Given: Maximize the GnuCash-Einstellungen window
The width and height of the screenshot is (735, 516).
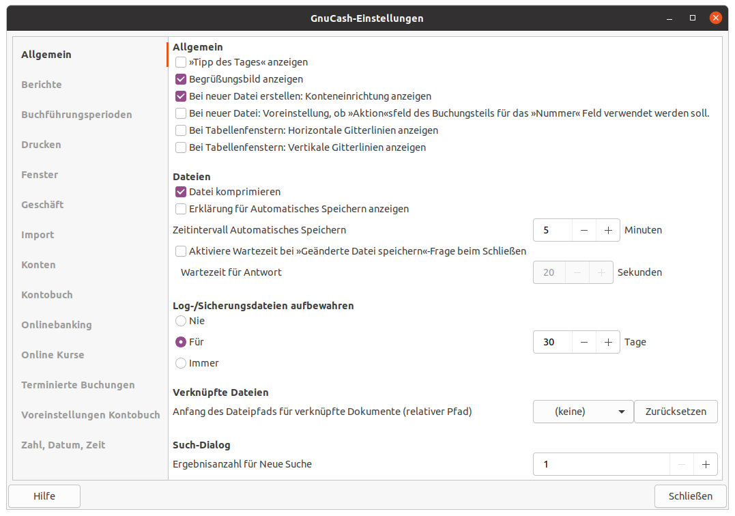Looking at the screenshot, I should tap(693, 18).
